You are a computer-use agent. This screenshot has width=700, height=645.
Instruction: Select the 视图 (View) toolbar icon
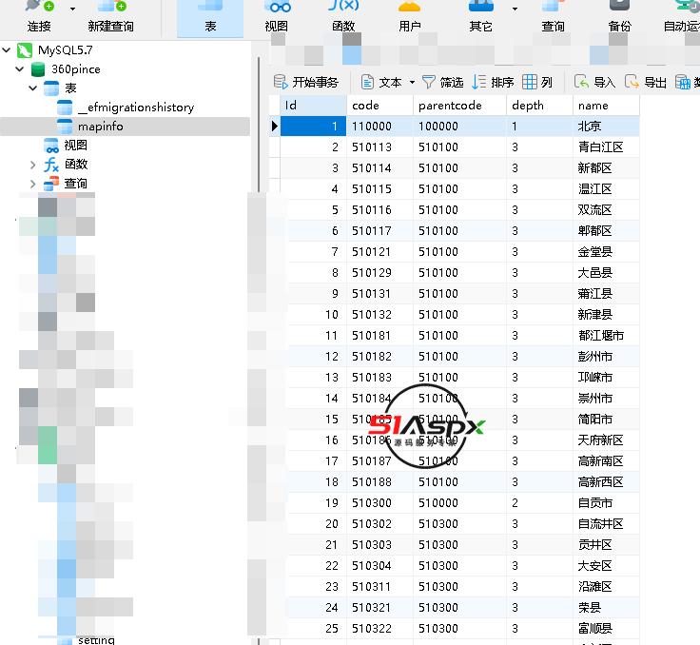(277, 16)
